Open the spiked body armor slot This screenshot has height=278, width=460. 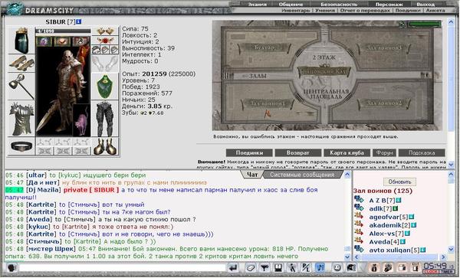(x=21, y=118)
